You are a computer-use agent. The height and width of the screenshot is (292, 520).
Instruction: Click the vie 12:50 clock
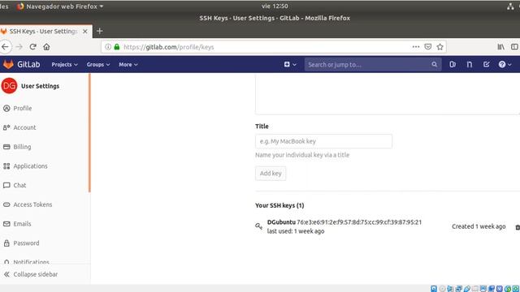pyautogui.click(x=275, y=6)
